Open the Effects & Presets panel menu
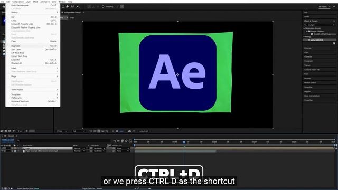The image size is (338, 190). coord(334,21)
